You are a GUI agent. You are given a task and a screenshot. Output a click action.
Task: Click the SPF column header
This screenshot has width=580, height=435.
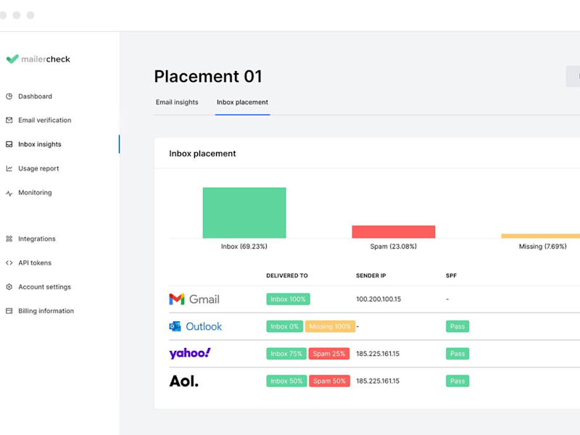click(451, 275)
